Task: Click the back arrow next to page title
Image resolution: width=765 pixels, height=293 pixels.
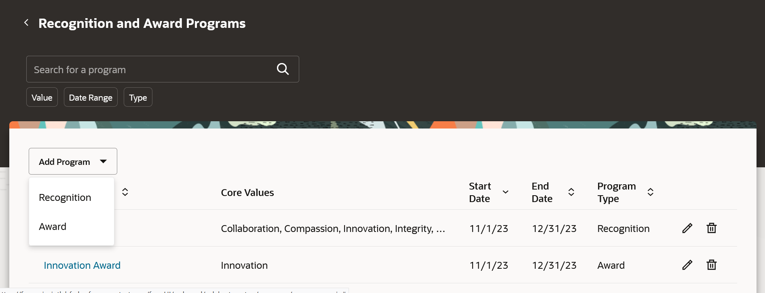Action: tap(26, 23)
